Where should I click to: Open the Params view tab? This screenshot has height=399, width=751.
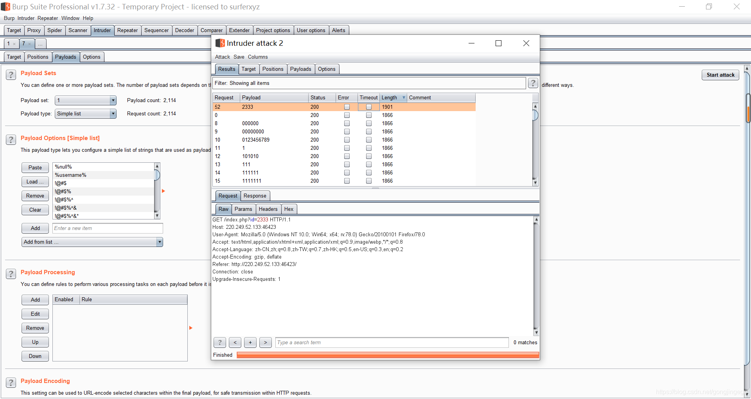[x=243, y=209]
